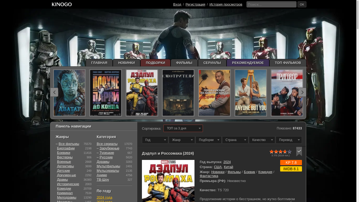Open the Драмы genre
The height and width of the screenshot is (202, 359).
click(62, 180)
